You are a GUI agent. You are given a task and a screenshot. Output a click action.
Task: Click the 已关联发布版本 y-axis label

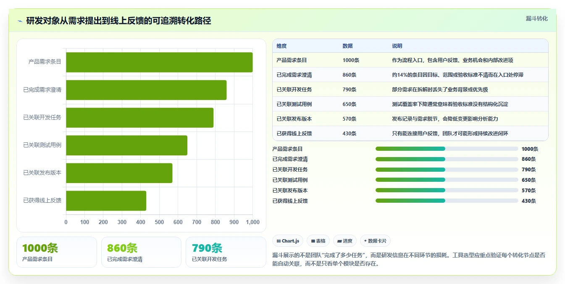coord(42,173)
